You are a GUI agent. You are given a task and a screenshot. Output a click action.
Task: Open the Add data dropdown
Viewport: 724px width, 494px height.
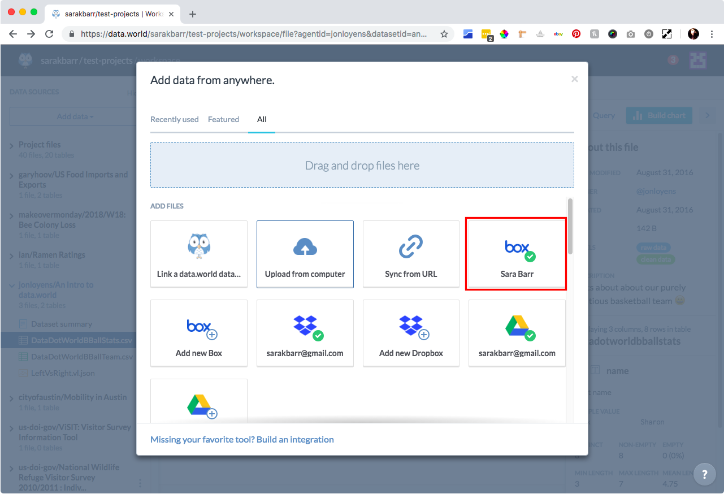tap(75, 116)
